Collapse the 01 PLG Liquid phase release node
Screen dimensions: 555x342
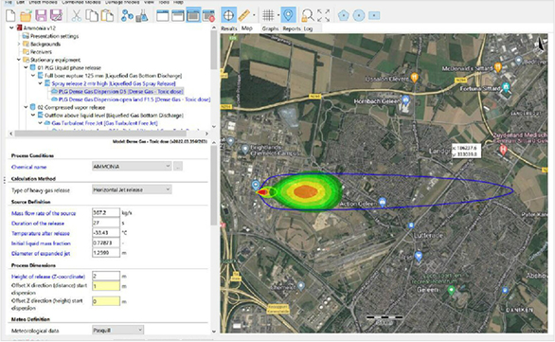[x=26, y=67]
